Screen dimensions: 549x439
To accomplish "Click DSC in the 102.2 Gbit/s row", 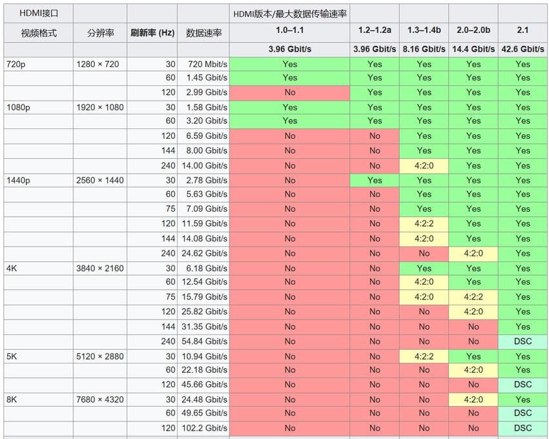I will (523, 428).
